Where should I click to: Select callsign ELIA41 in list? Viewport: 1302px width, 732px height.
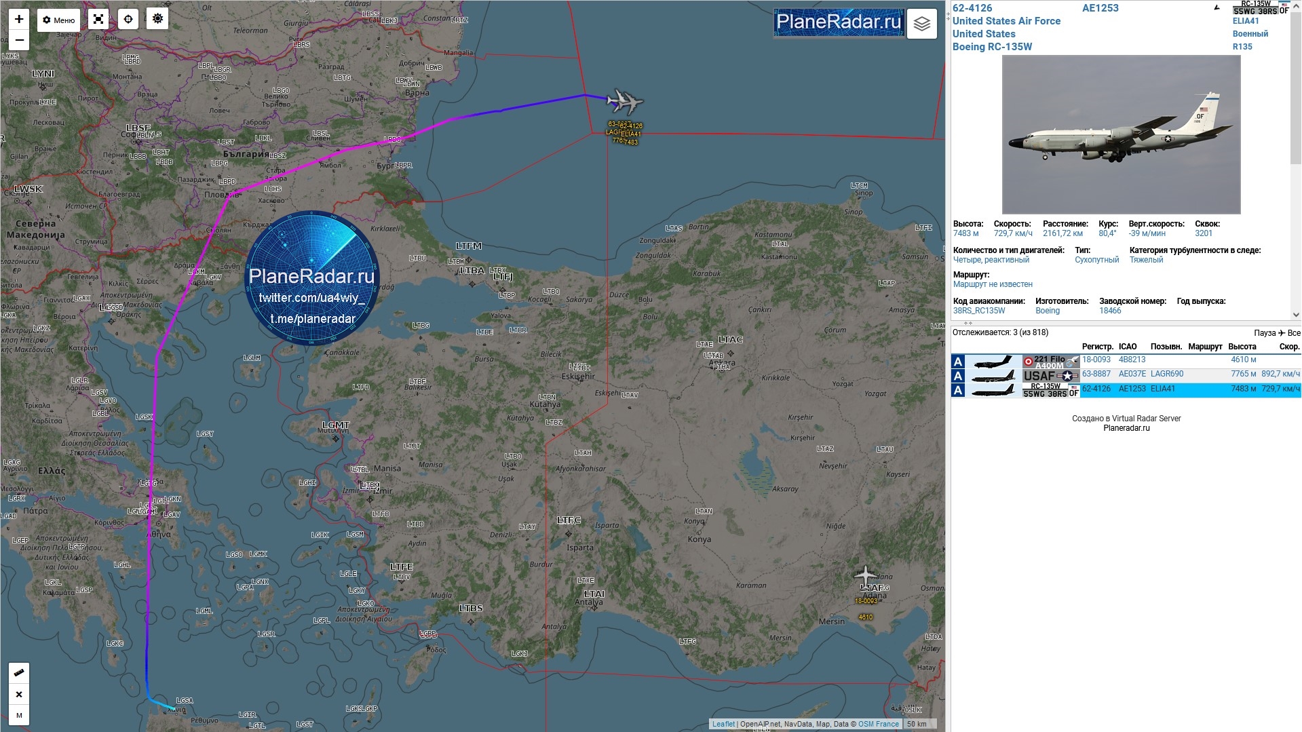1163,389
